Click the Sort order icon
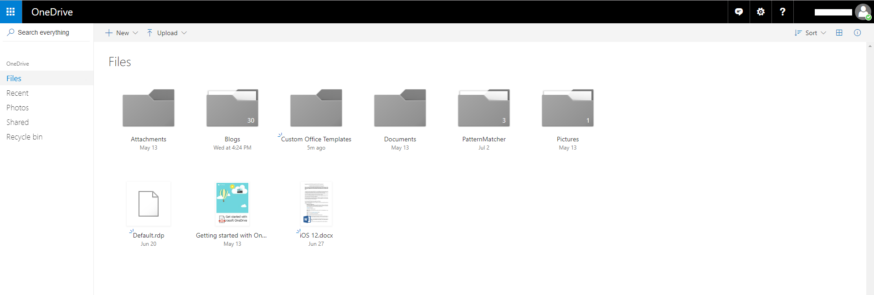Screen dimensions: 874x295 tap(798, 33)
